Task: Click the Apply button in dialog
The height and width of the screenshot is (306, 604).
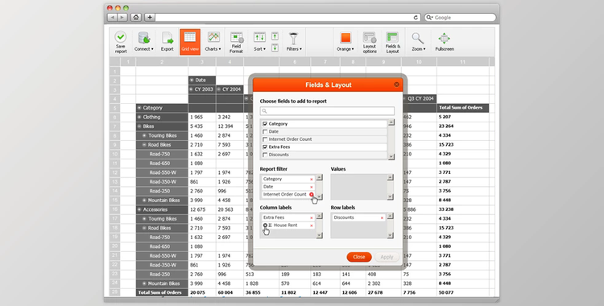Action: click(387, 257)
